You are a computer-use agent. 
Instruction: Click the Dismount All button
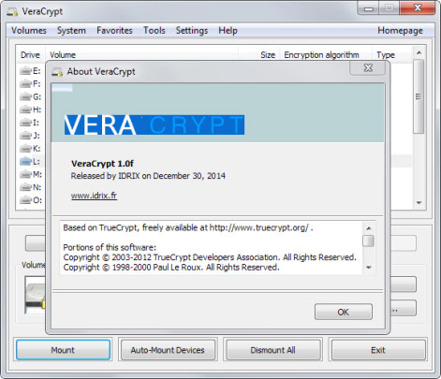coord(272,350)
